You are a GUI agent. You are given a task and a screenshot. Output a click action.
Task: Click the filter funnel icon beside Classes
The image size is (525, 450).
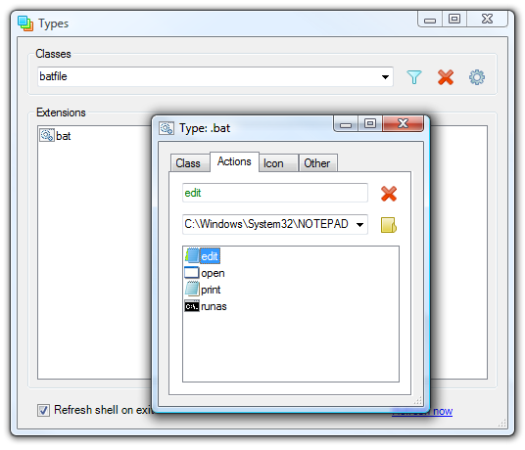414,77
